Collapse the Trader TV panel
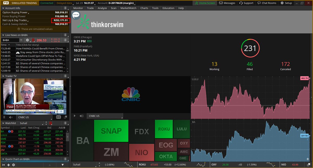The image size is (313, 168). pyautogui.click(x=3, y=76)
